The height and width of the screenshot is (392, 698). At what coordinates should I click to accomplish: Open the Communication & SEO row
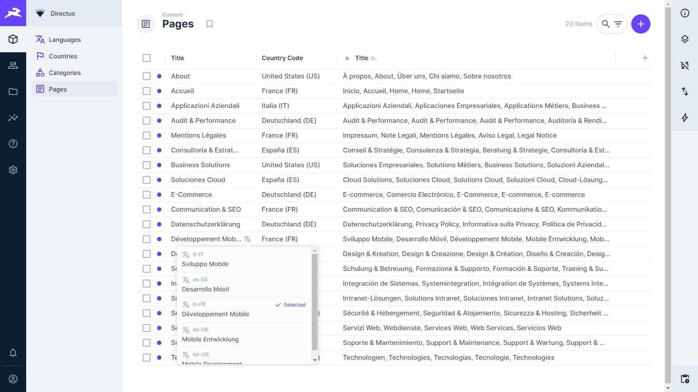(x=393, y=210)
